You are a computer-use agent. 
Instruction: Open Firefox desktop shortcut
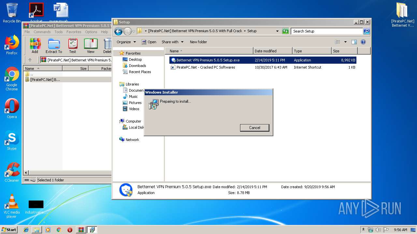pos(12,45)
